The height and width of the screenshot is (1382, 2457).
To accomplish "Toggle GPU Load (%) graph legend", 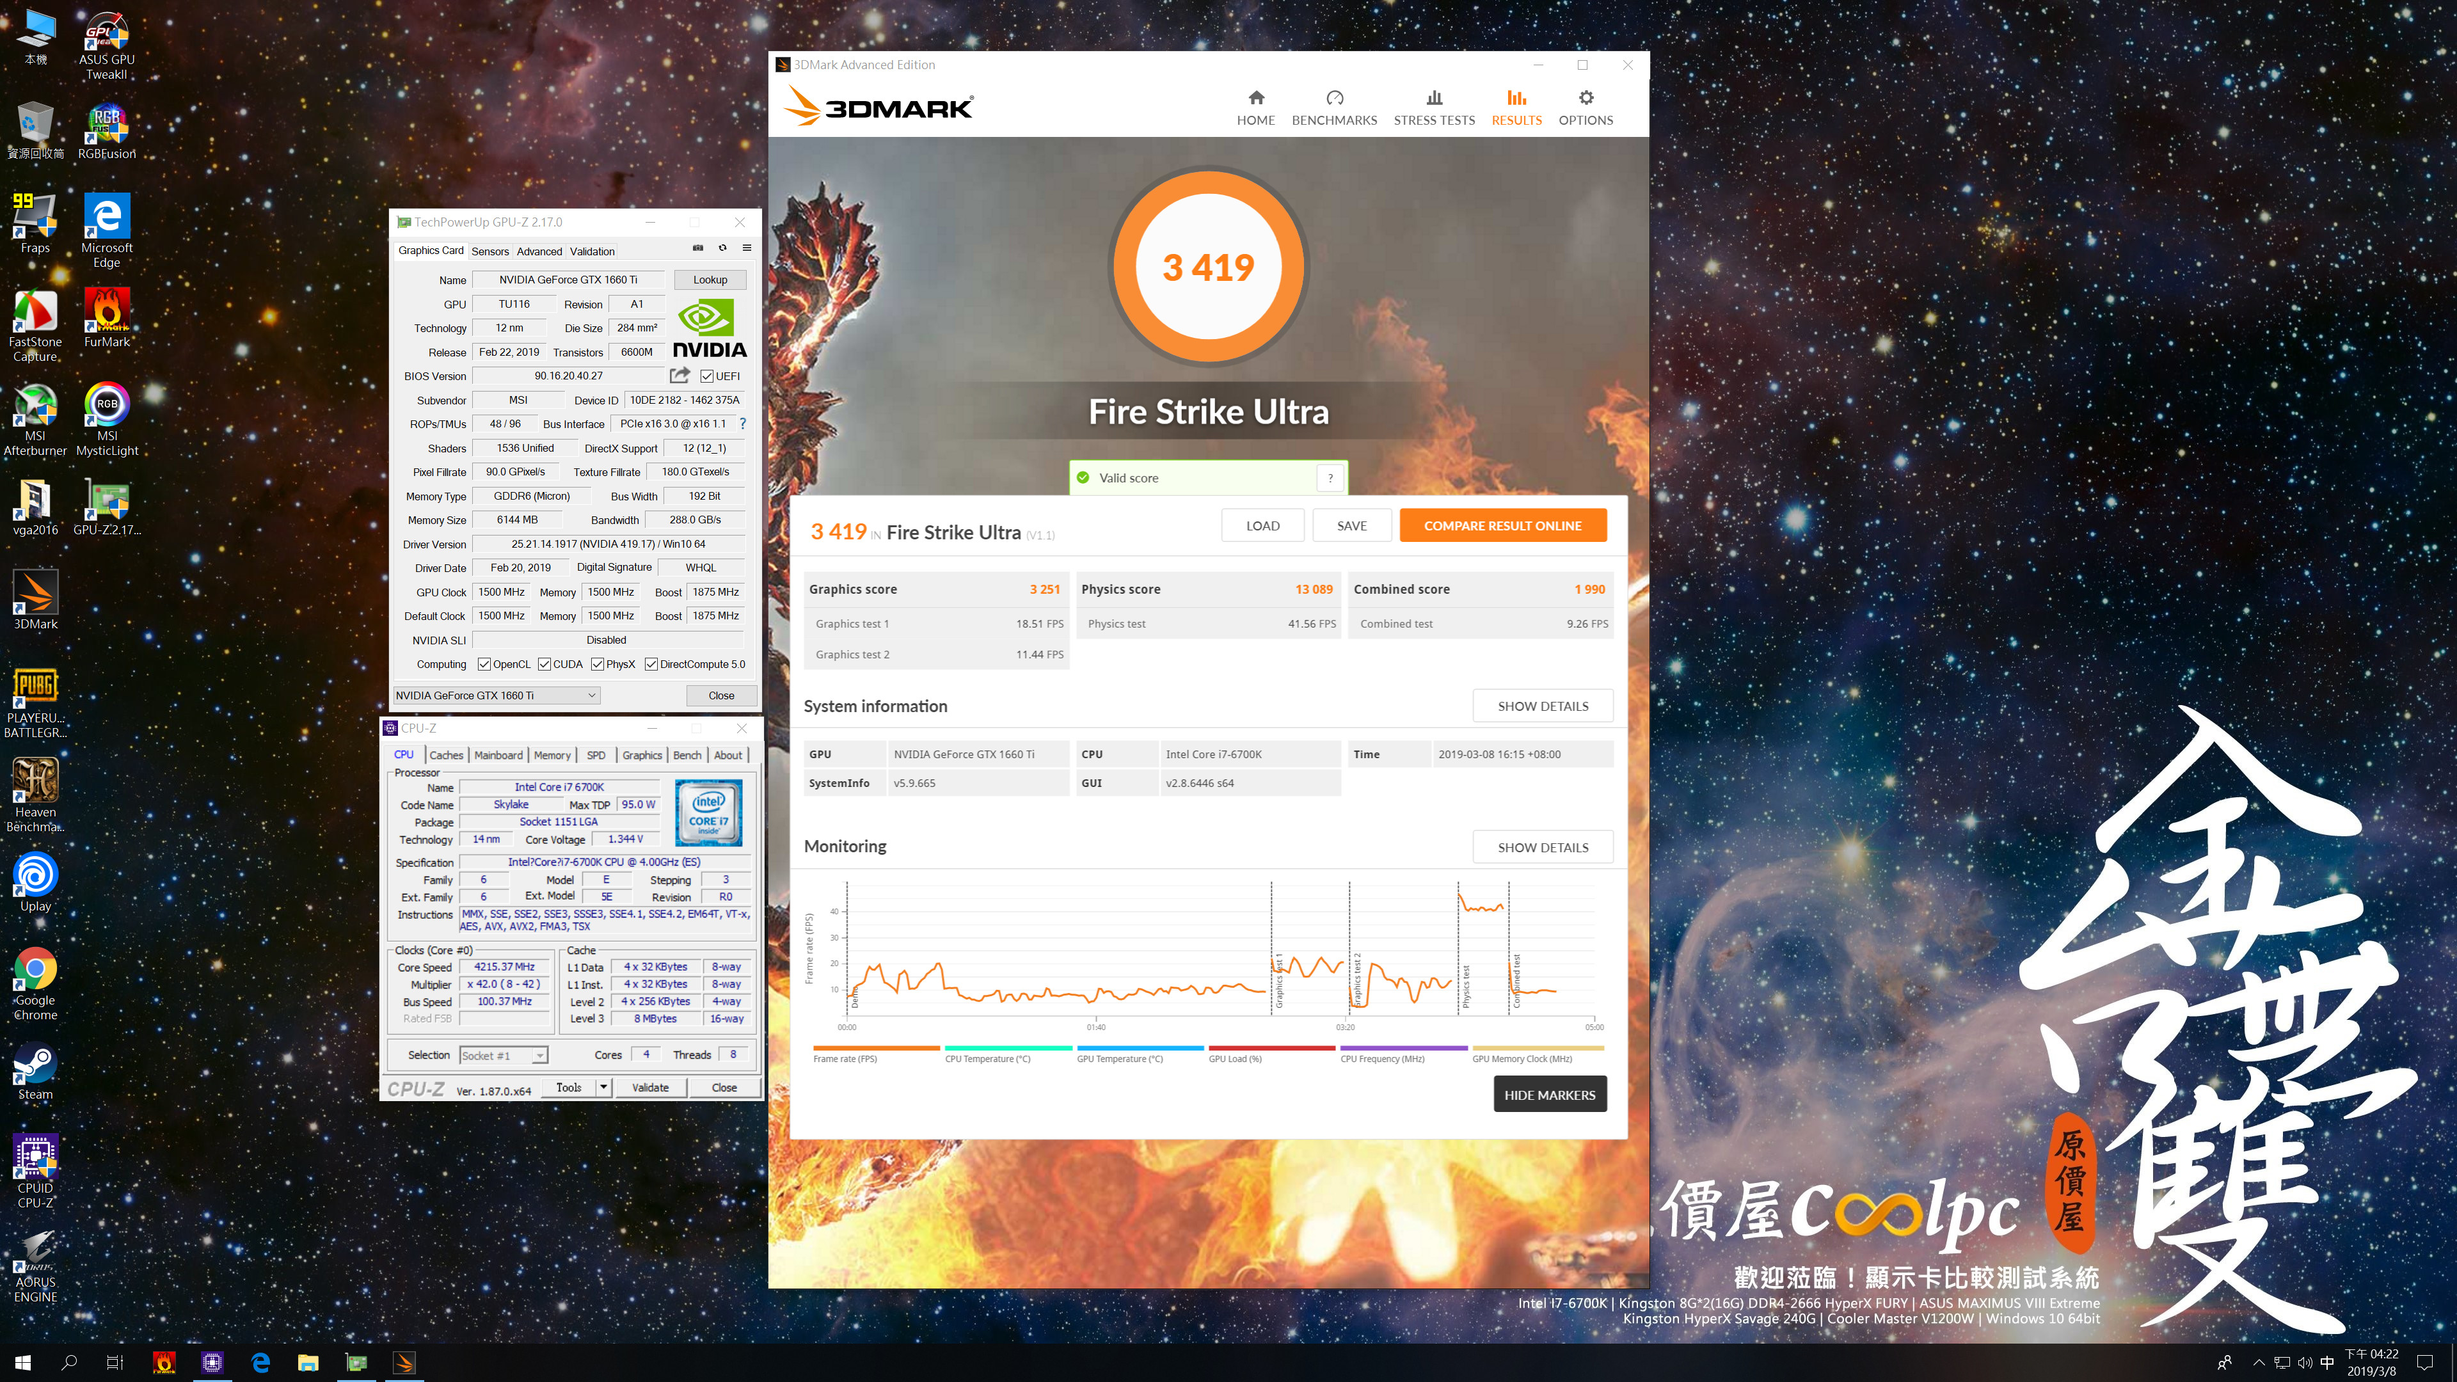I will 1271,1054.
